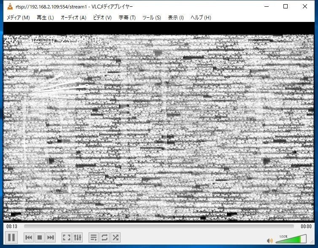Click the window resize grip
Screen dimensions: 318x248
[x=312, y=242]
